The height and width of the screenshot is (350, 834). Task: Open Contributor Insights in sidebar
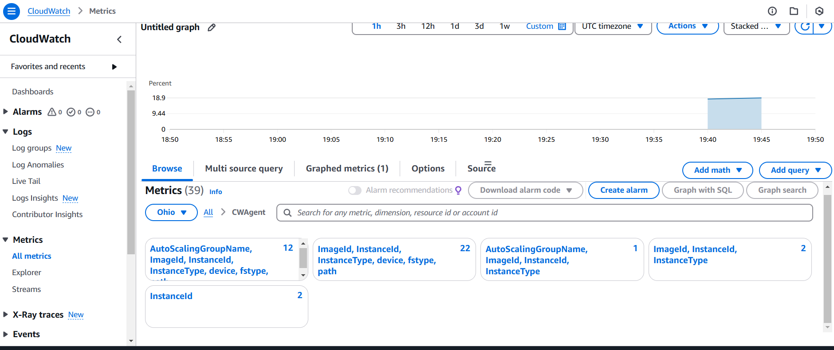47,214
